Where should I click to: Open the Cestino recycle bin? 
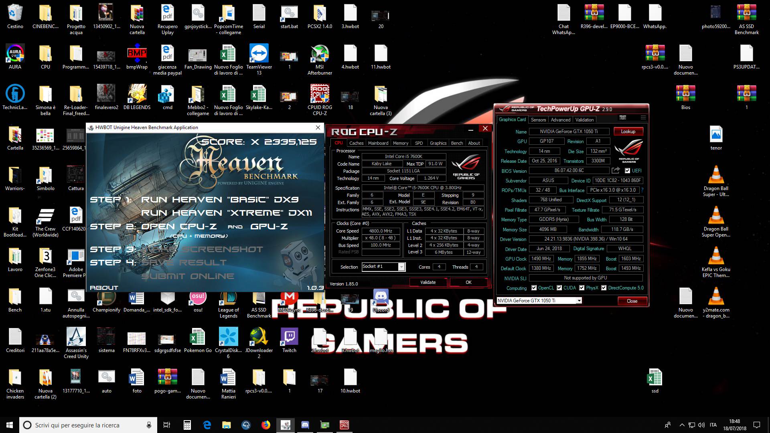pos(15,16)
